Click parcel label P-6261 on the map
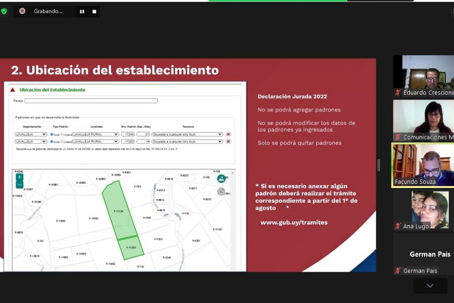The image size is (454, 303). (x=196, y=240)
